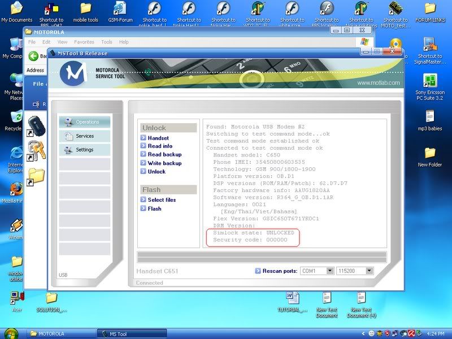This screenshot has height=339, width=452.
Task: Click the system tray clock
Action: pos(436,333)
